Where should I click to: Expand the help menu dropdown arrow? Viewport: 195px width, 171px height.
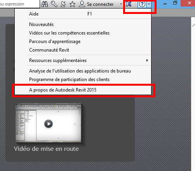(x=149, y=4)
